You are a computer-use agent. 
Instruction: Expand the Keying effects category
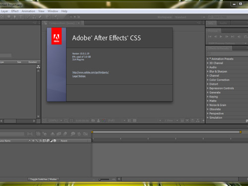point(208,97)
